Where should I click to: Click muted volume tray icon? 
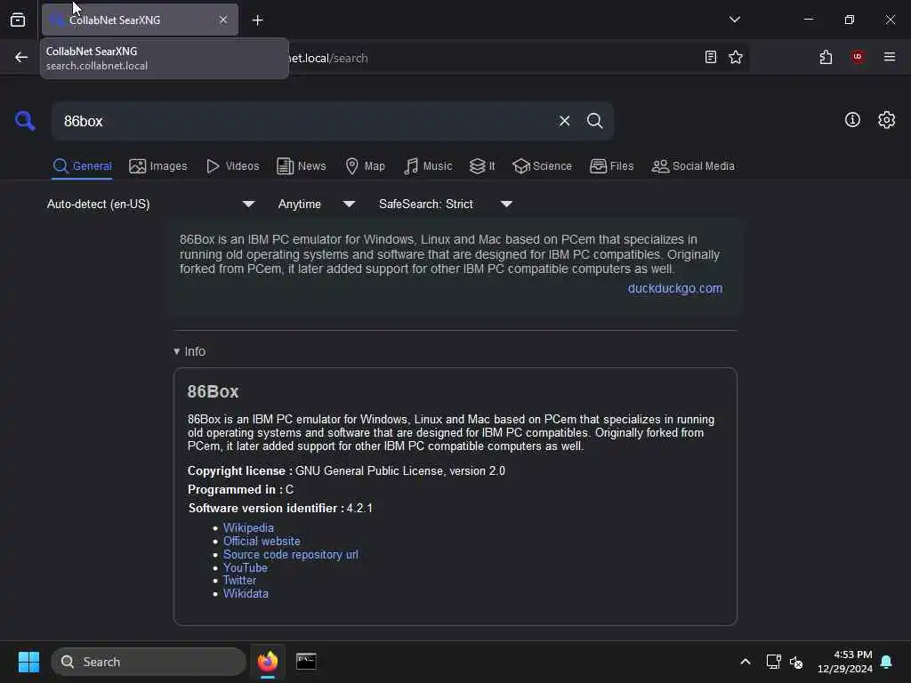[x=796, y=662]
